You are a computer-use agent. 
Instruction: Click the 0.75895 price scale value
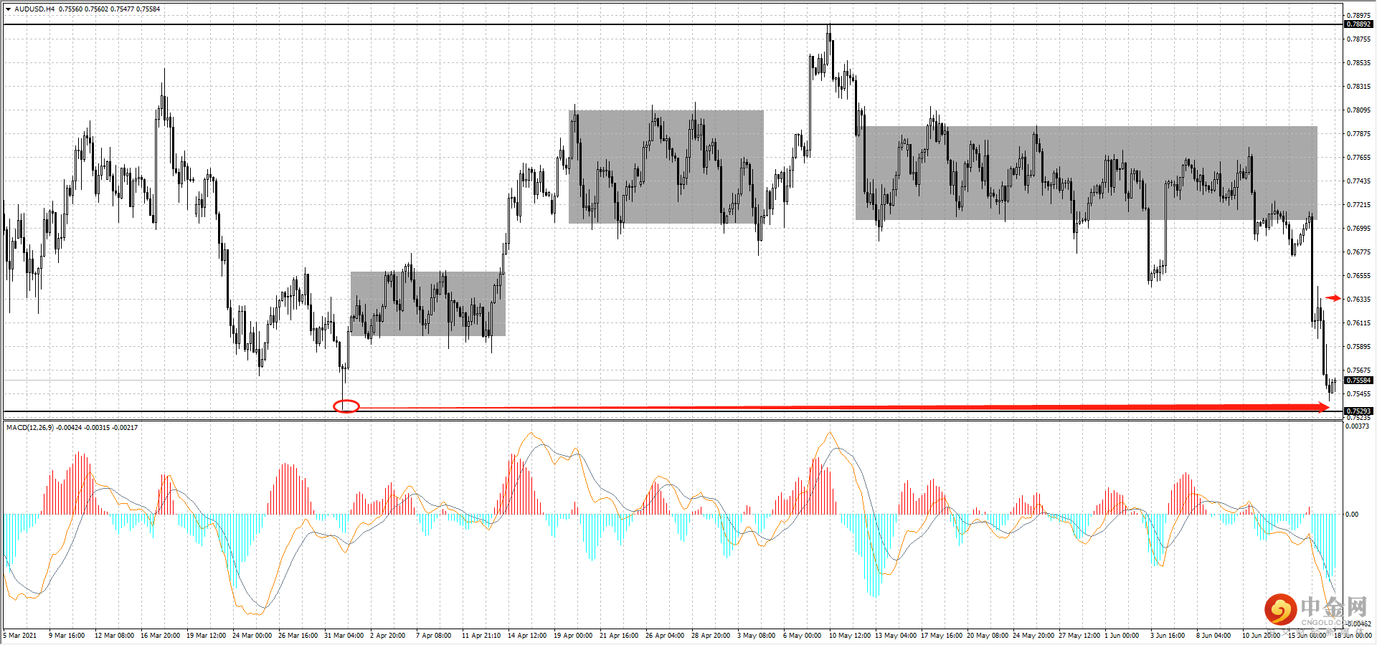1358,347
